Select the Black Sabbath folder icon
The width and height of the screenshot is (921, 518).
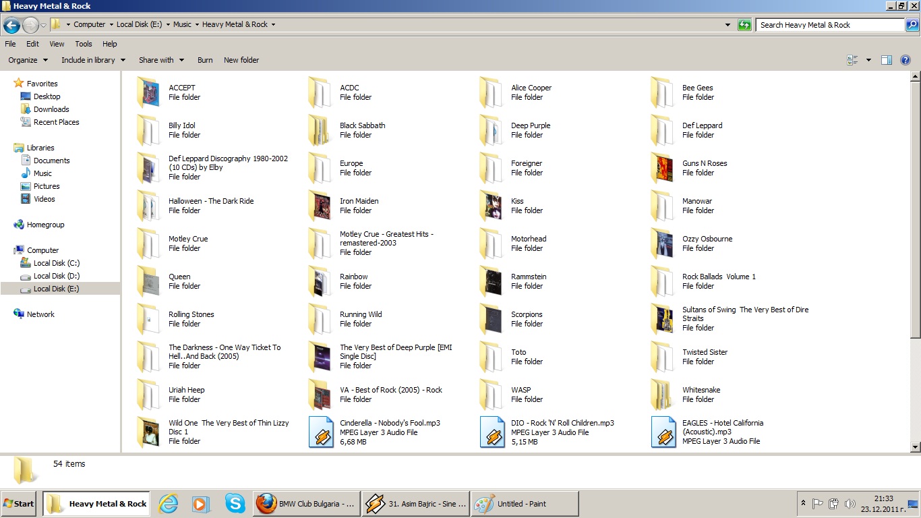[320, 130]
